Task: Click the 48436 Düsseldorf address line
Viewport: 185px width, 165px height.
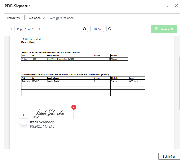Action: [x=31, y=39]
